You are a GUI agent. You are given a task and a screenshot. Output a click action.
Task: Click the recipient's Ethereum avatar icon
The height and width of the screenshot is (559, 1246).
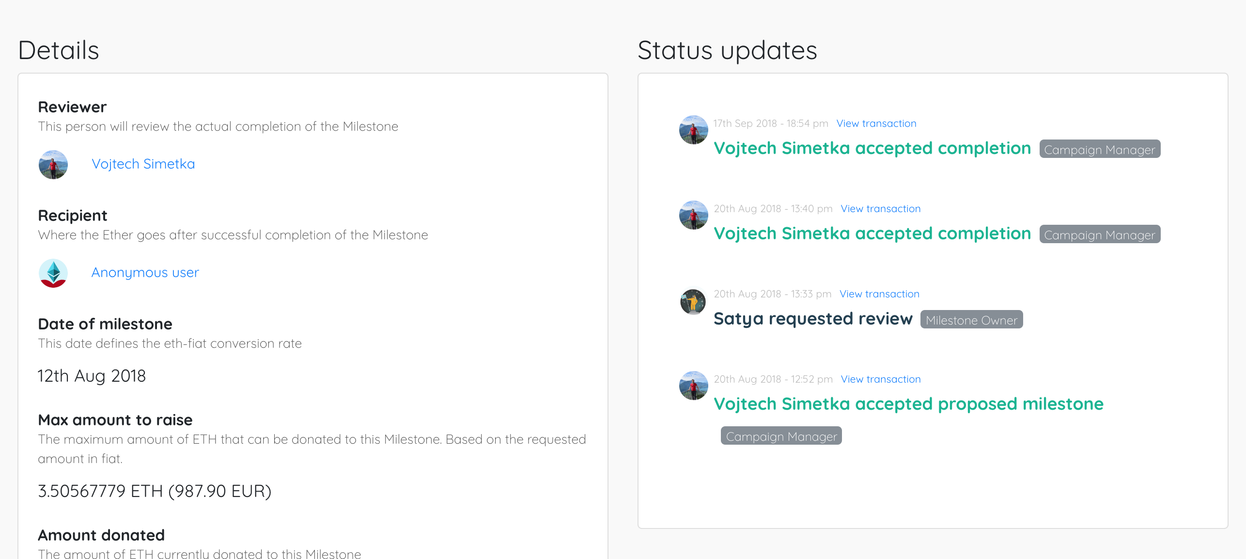click(x=53, y=273)
